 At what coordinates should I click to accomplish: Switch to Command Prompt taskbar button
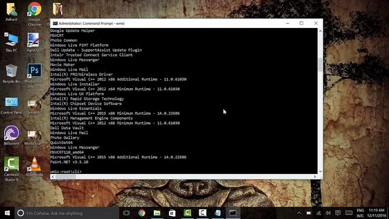(233, 213)
